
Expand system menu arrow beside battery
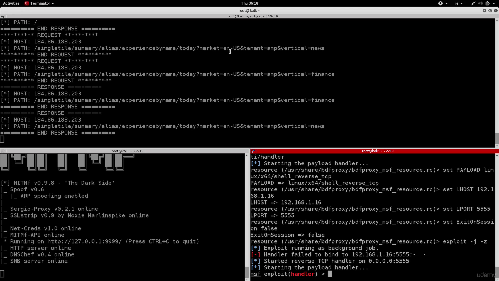494,3
